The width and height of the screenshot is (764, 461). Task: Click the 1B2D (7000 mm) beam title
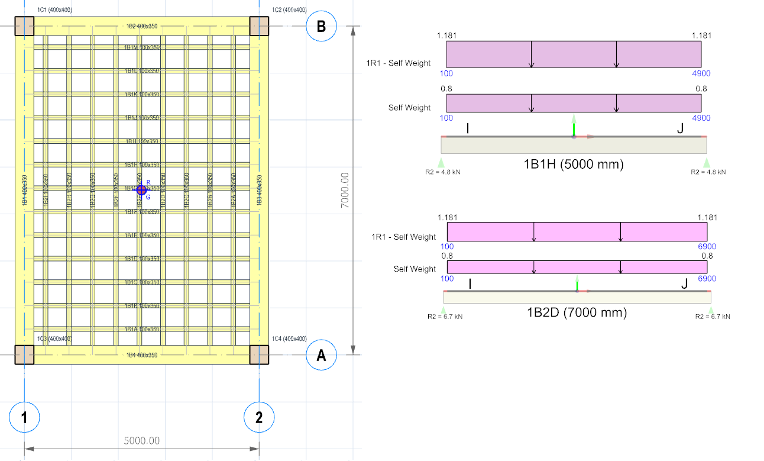tap(577, 312)
